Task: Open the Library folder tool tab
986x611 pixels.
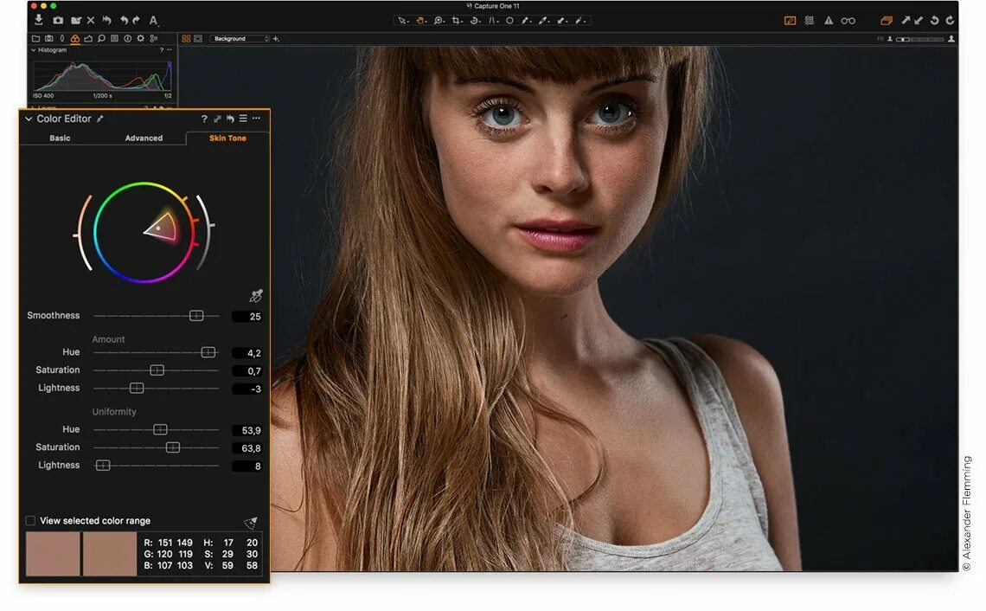Action: (35, 38)
